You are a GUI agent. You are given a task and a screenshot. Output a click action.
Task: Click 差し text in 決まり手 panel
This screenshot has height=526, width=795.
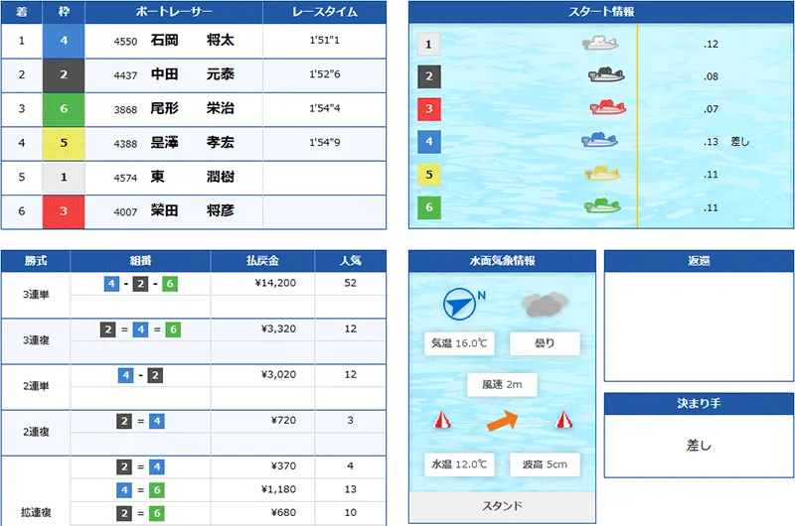[699, 446]
